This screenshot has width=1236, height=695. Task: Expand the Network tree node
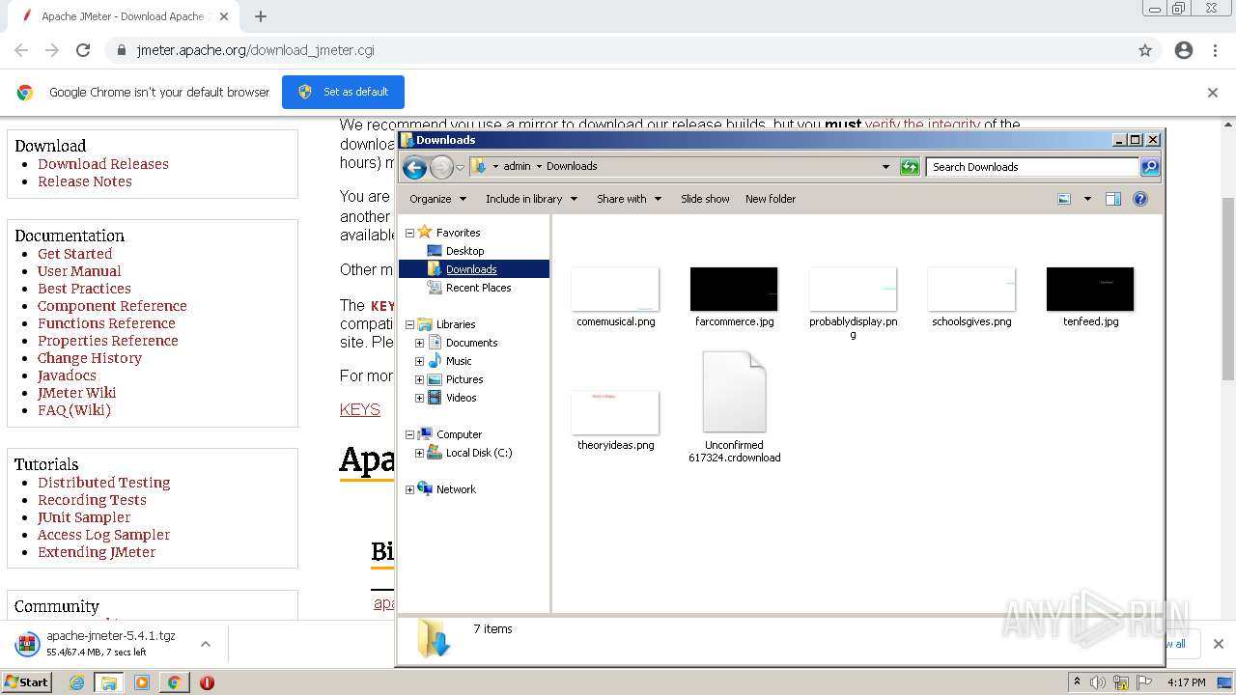[409, 489]
